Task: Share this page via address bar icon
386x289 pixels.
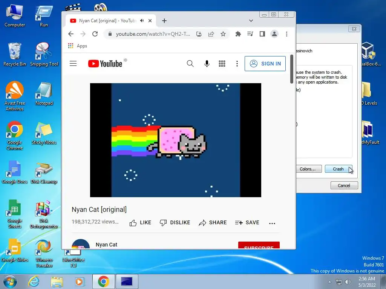Action: coord(211,34)
